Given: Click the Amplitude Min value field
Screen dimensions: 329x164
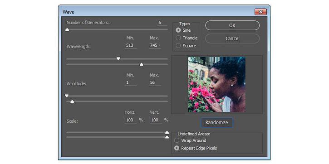Looking at the screenshot, I should (x=131, y=82).
